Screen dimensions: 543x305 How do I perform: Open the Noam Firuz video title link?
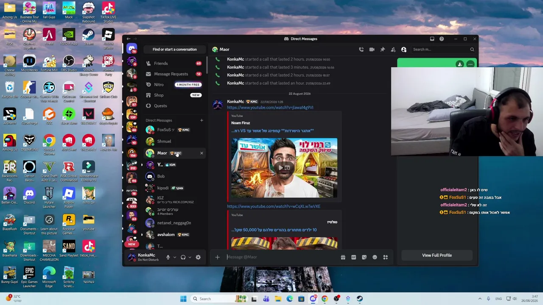point(273,131)
